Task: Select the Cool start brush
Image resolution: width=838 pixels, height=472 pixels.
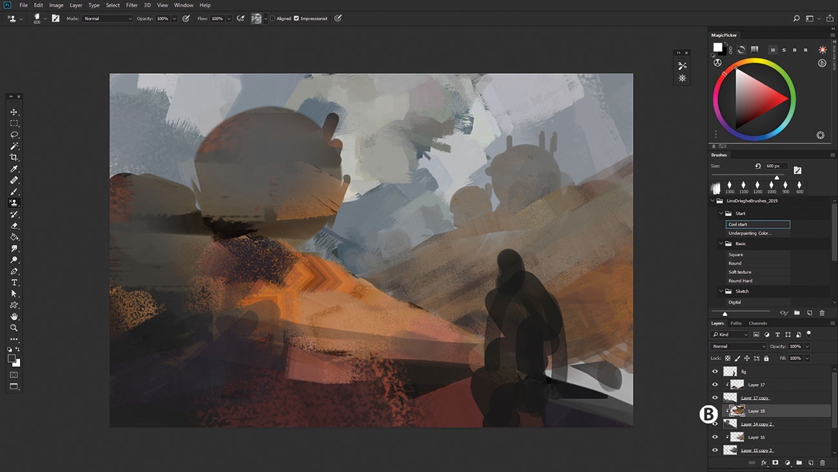Action: [758, 224]
